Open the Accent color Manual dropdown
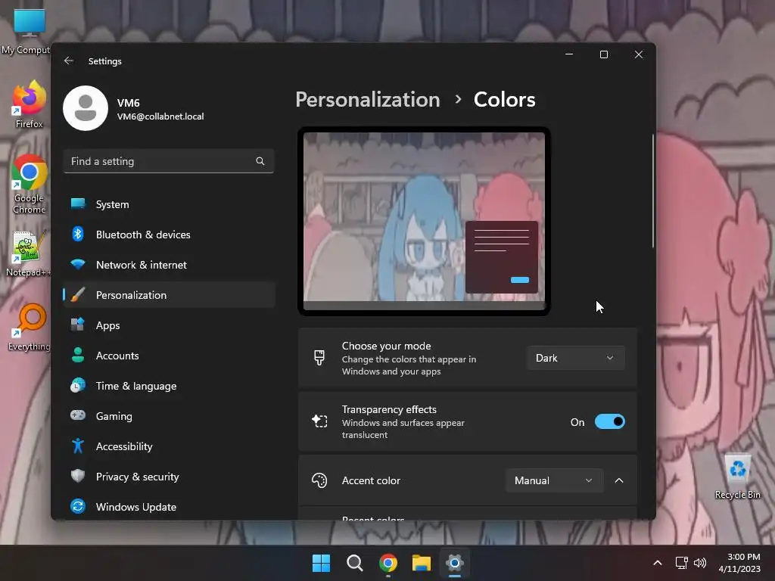This screenshot has width=775, height=581. pos(554,480)
